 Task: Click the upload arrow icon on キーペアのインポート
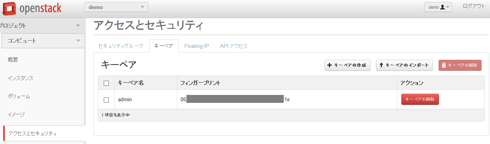click(x=381, y=65)
